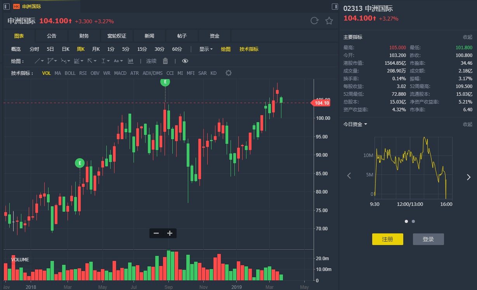Delete drawings with the trash icon
477x290 pixels.
click(165, 61)
